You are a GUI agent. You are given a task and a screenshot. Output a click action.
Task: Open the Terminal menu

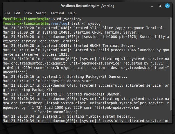click(x=57, y=13)
